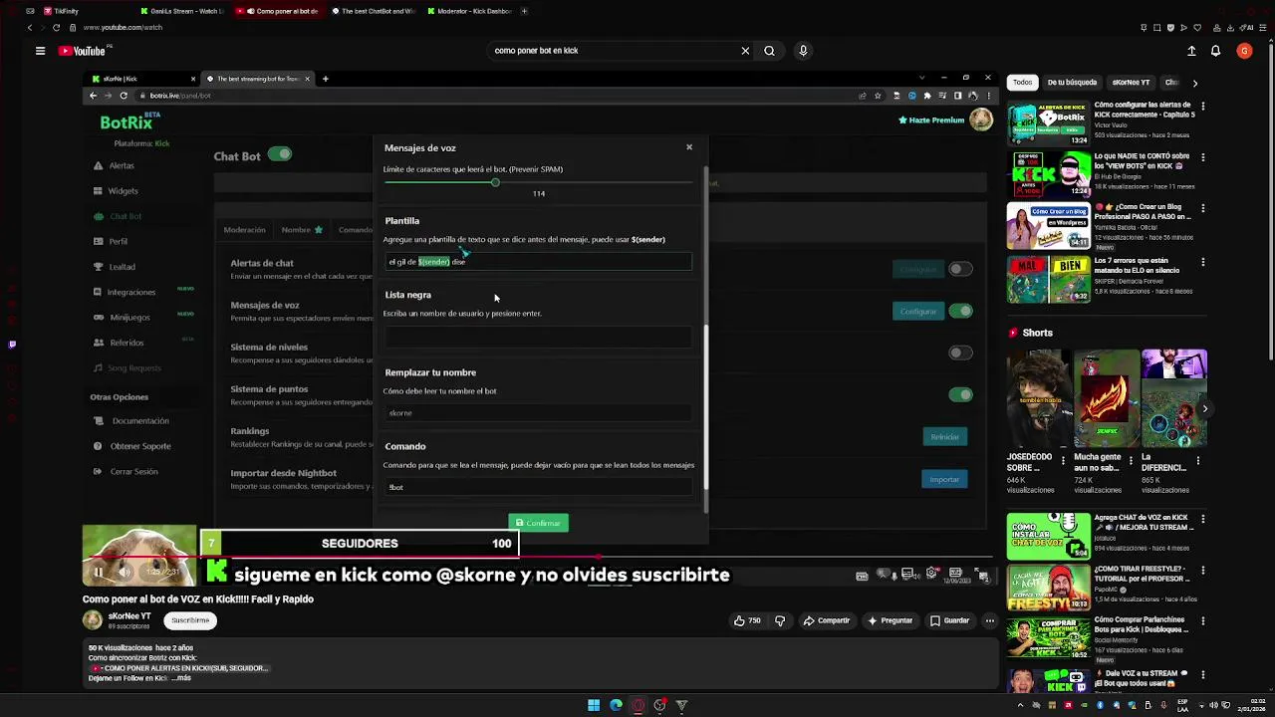Click Configurar for Mensajes de voz
This screenshot has height=717, width=1275.
point(917,312)
